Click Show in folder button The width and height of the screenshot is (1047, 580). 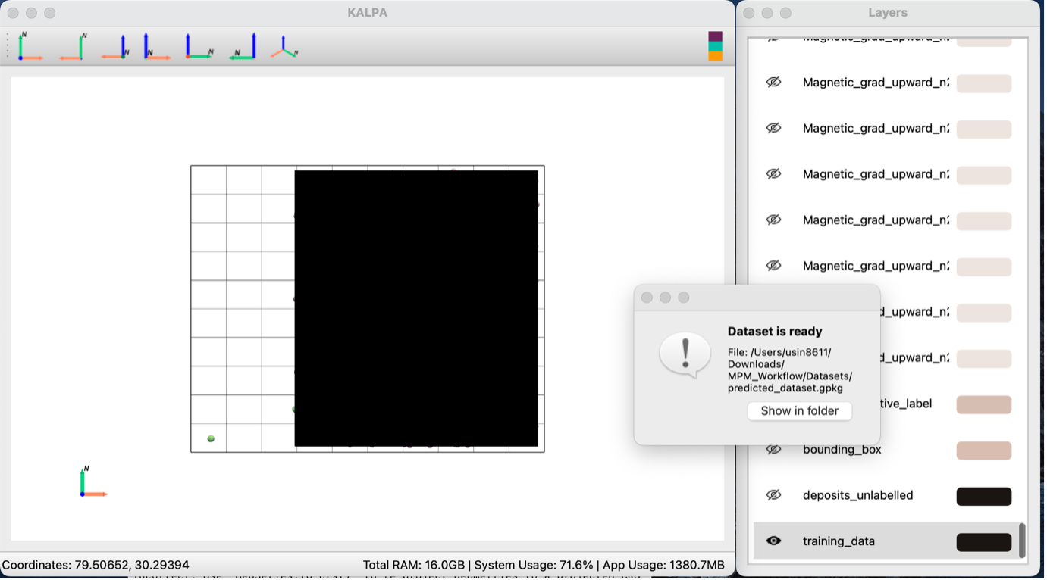pos(800,410)
